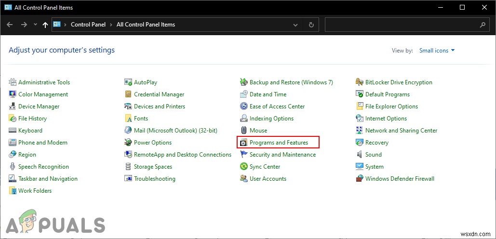Open the Recovery link

click(x=377, y=143)
